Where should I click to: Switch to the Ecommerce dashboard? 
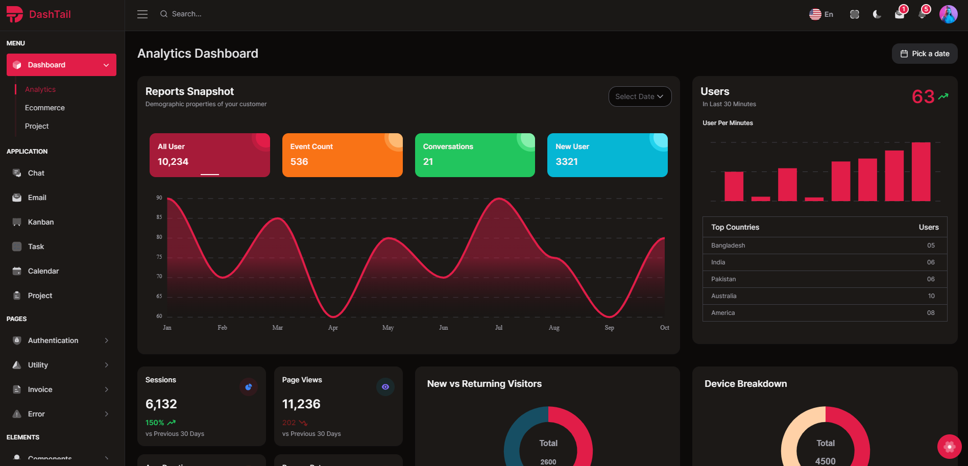(44, 108)
